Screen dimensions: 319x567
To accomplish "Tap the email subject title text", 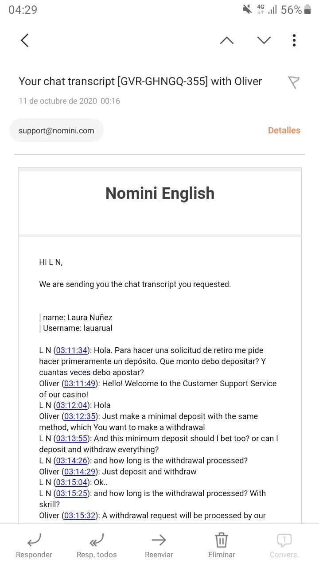I will [x=140, y=82].
